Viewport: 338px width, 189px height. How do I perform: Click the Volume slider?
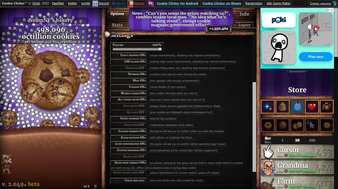tap(137, 49)
